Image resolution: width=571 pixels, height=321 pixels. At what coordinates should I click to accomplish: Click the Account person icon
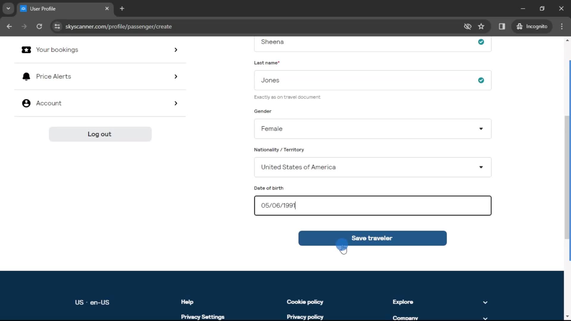26,103
